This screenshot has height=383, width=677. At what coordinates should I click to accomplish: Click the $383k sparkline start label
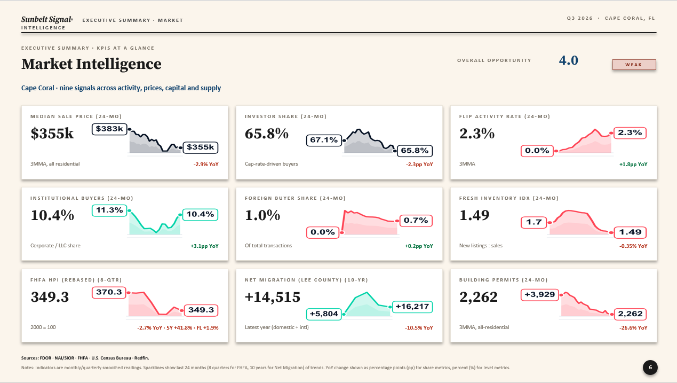pos(110,129)
